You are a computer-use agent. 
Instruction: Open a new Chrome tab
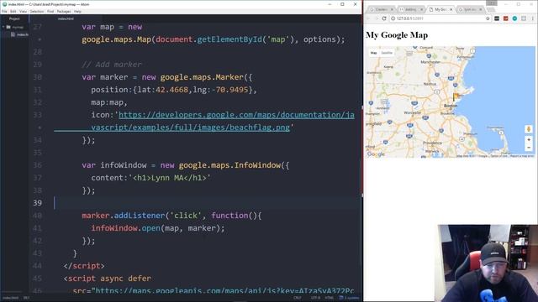click(x=490, y=9)
